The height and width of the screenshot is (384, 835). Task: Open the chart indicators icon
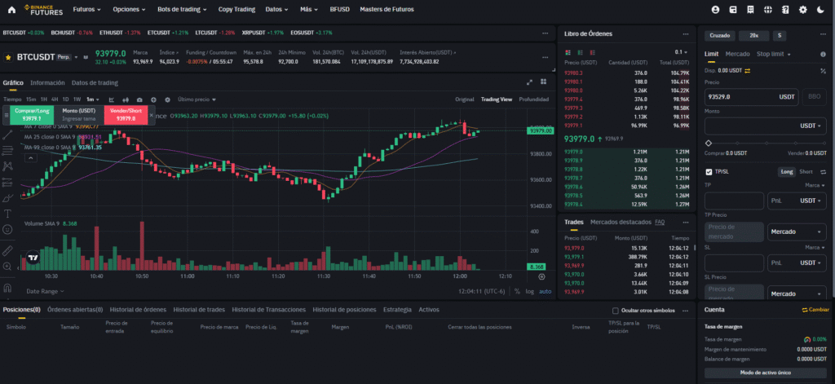(x=112, y=99)
